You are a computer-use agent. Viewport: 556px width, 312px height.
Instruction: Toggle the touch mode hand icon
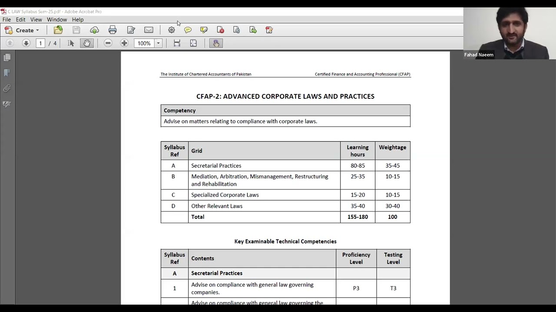click(x=216, y=43)
